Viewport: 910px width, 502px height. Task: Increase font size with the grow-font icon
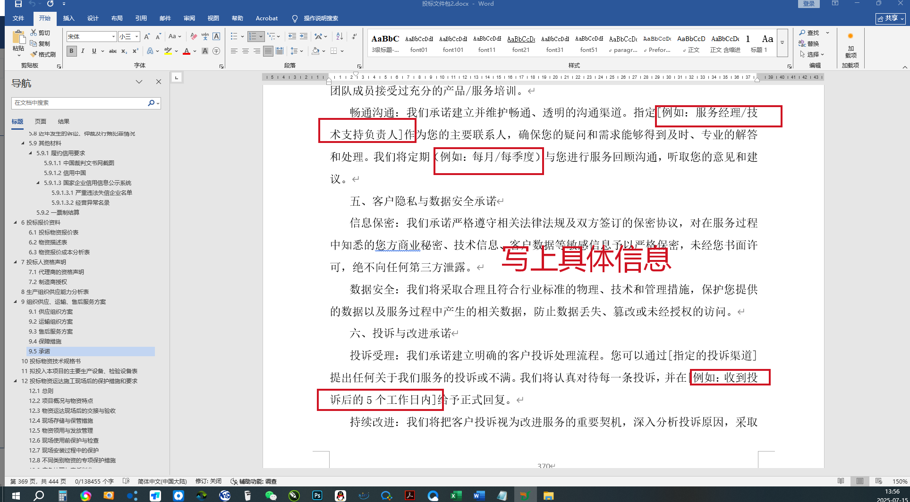tap(147, 36)
